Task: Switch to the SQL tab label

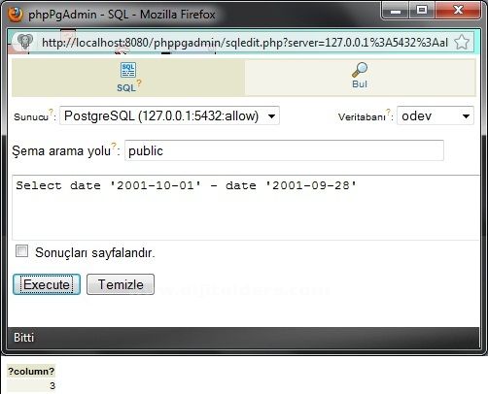Action: coord(126,88)
